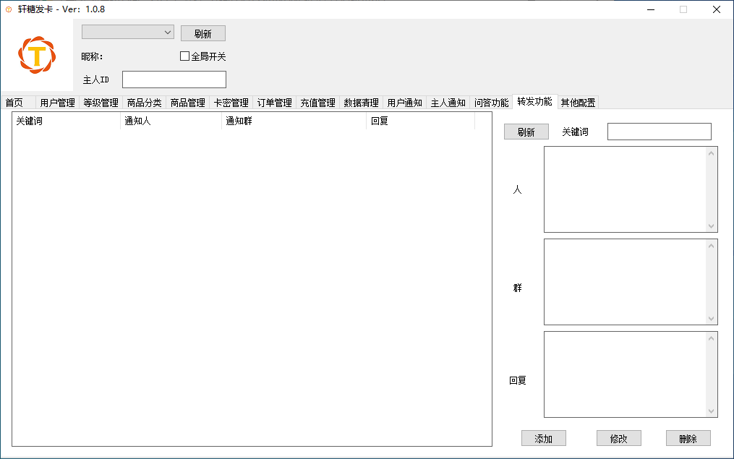Switch to the 首页 tab
The width and height of the screenshot is (734, 459).
[x=18, y=103]
